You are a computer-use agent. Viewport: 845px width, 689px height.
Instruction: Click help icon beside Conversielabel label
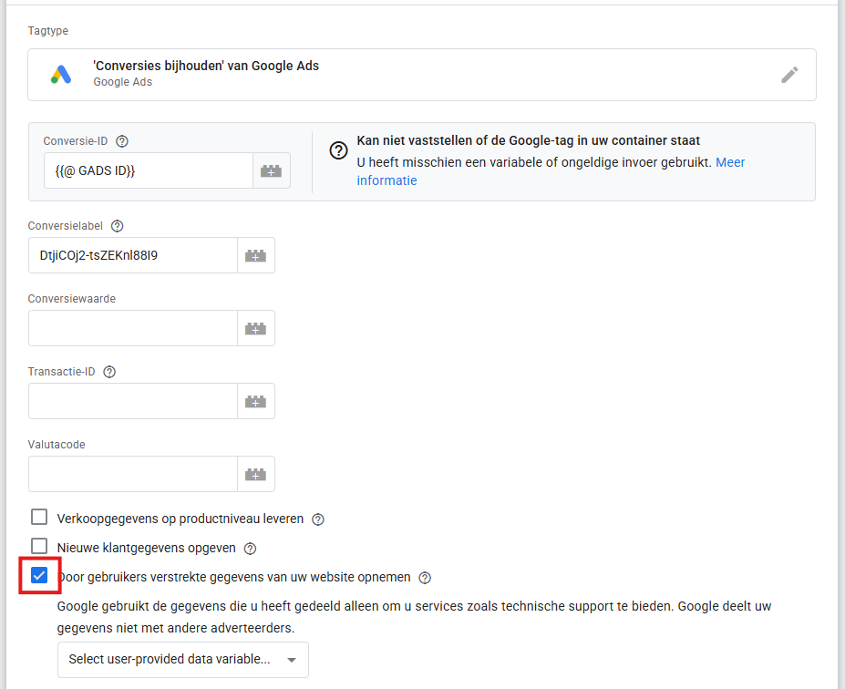pyautogui.click(x=117, y=226)
